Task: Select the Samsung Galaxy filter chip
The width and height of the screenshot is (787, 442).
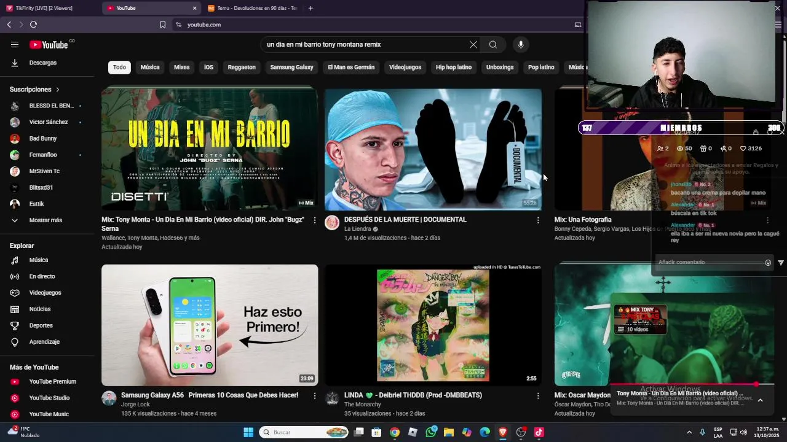Action: pyautogui.click(x=291, y=68)
